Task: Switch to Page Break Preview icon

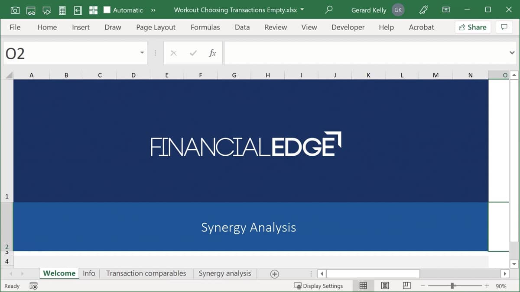Action: point(406,286)
